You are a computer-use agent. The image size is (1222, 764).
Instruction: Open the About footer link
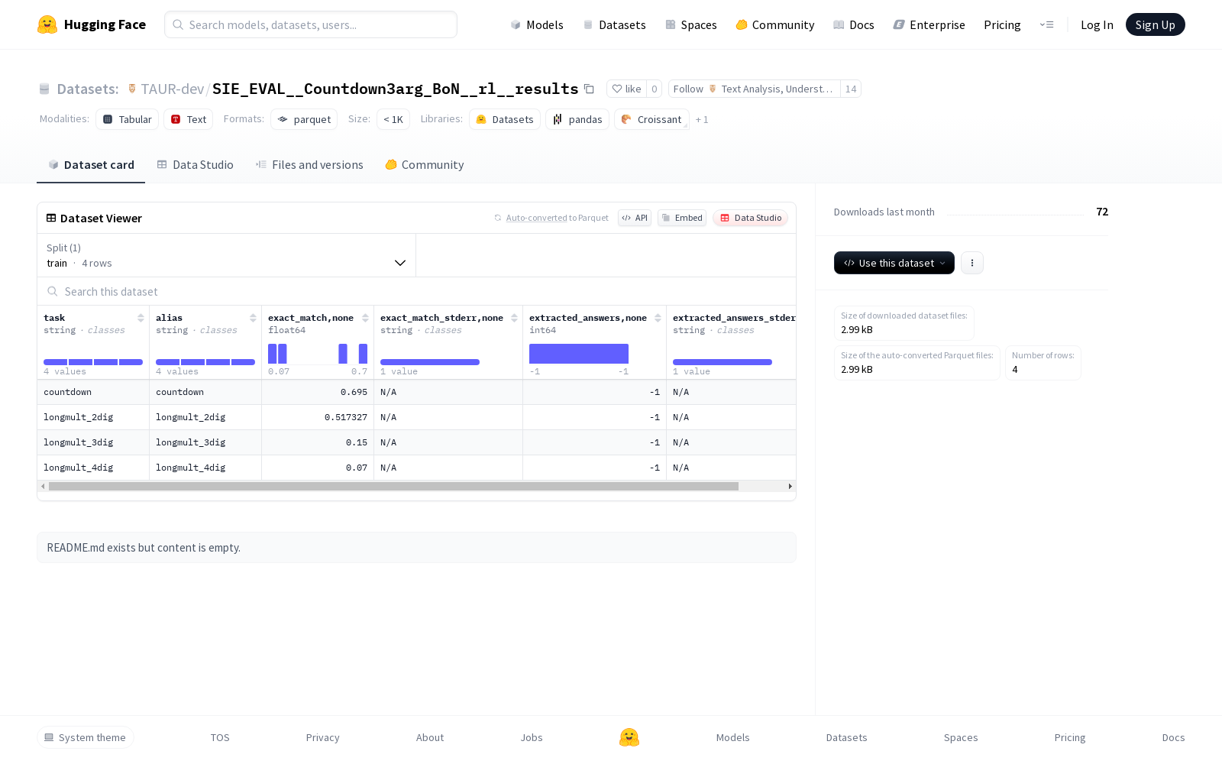430,737
